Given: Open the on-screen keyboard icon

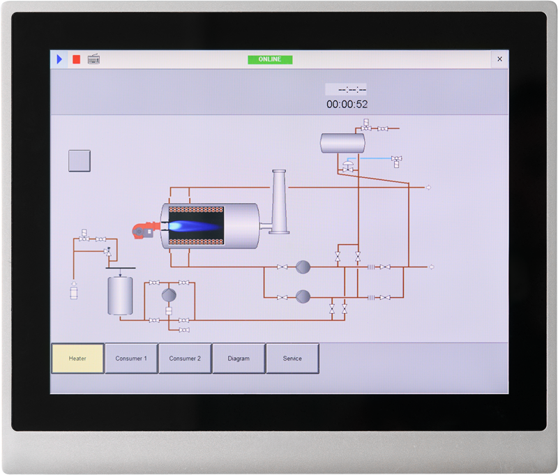Looking at the screenshot, I should click(x=94, y=59).
